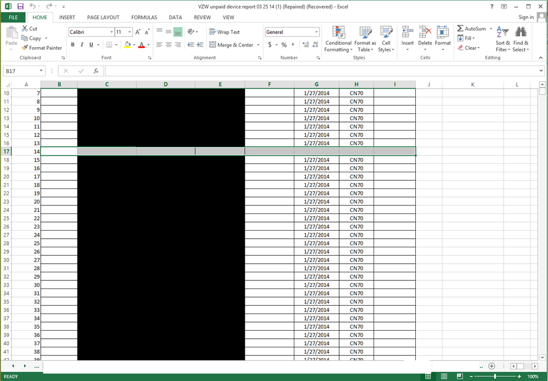Switch to the VIEW tab

(229, 18)
